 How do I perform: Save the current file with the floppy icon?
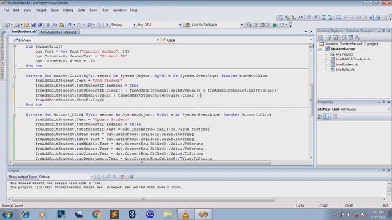[x=33, y=24]
